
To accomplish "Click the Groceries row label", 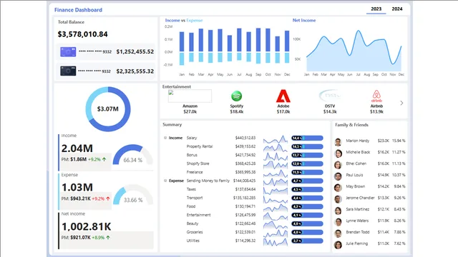I will (195, 232).
